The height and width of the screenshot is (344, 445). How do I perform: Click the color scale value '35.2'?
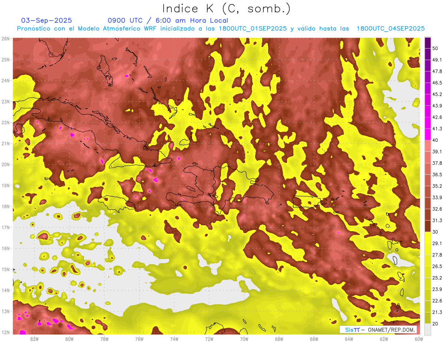(x=437, y=186)
